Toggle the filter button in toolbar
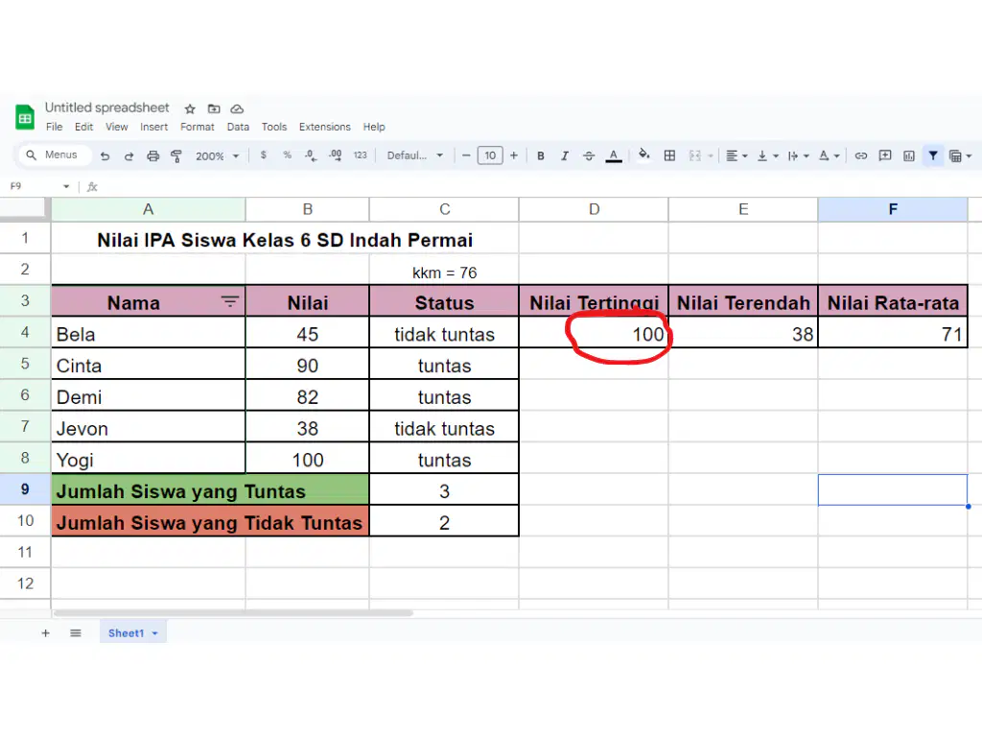This screenshot has height=737, width=982. point(933,155)
